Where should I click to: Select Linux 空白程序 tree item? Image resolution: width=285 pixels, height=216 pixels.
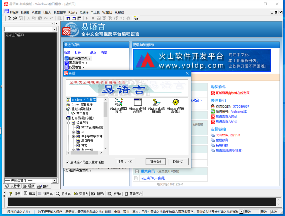pyautogui.click(x=82, y=104)
